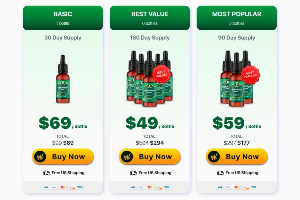The width and height of the screenshot is (300, 200).
Task: Click the shipping truck icon under Basic plan
Action: [x=46, y=173]
